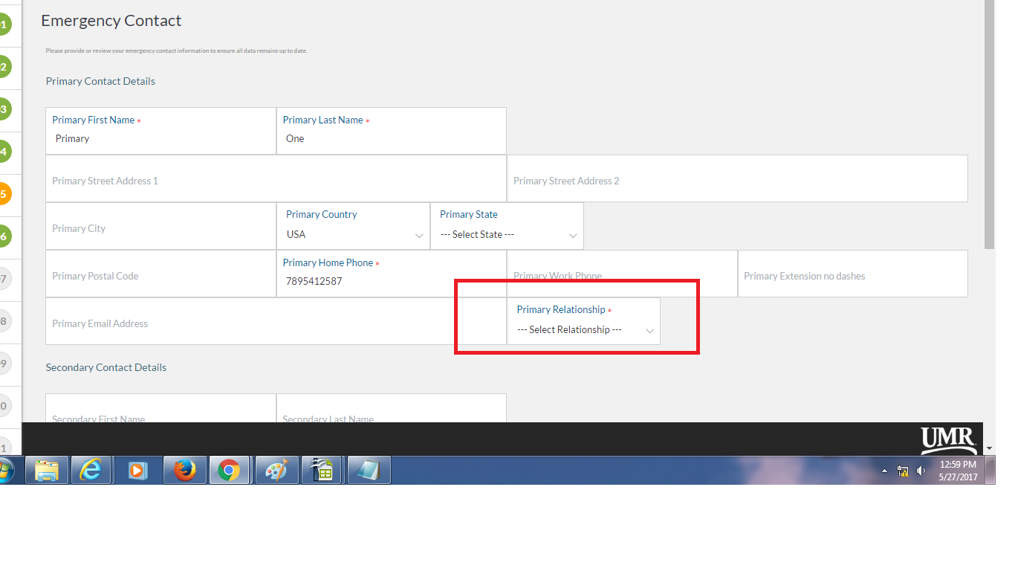The width and height of the screenshot is (1015, 571).
Task: Click the page vertical scrollbar thumb
Action: (989, 126)
